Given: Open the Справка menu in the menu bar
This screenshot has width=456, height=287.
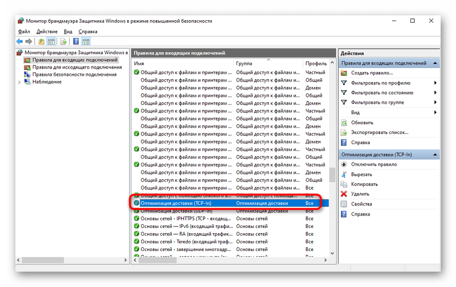Looking at the screenshot, I should [x=88, y=31].
